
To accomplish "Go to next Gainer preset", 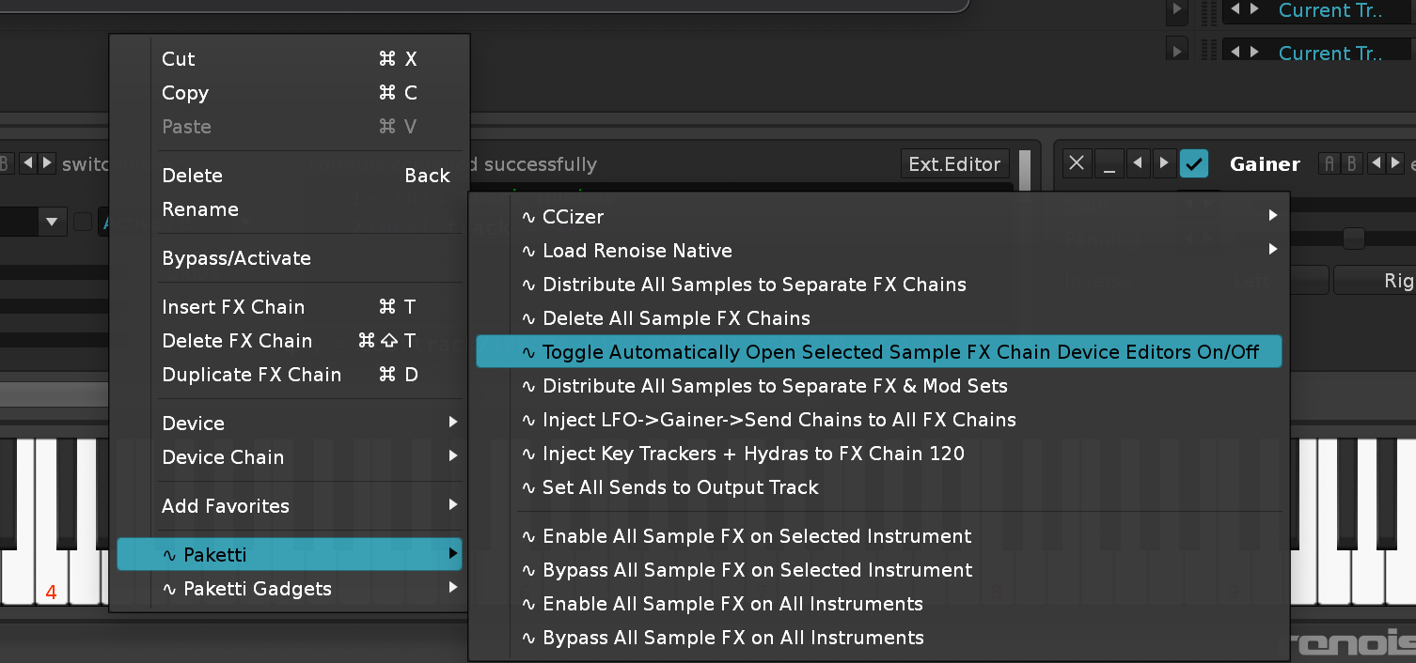I will (1396, 163).
